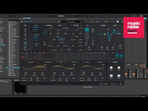Viewport: 148px width, 111px height.
Task: Select Distortion effect type
Action: point(54,39)
